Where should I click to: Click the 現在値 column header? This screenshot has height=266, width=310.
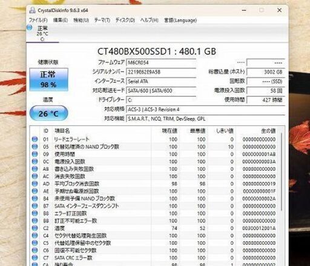[165, 131]
